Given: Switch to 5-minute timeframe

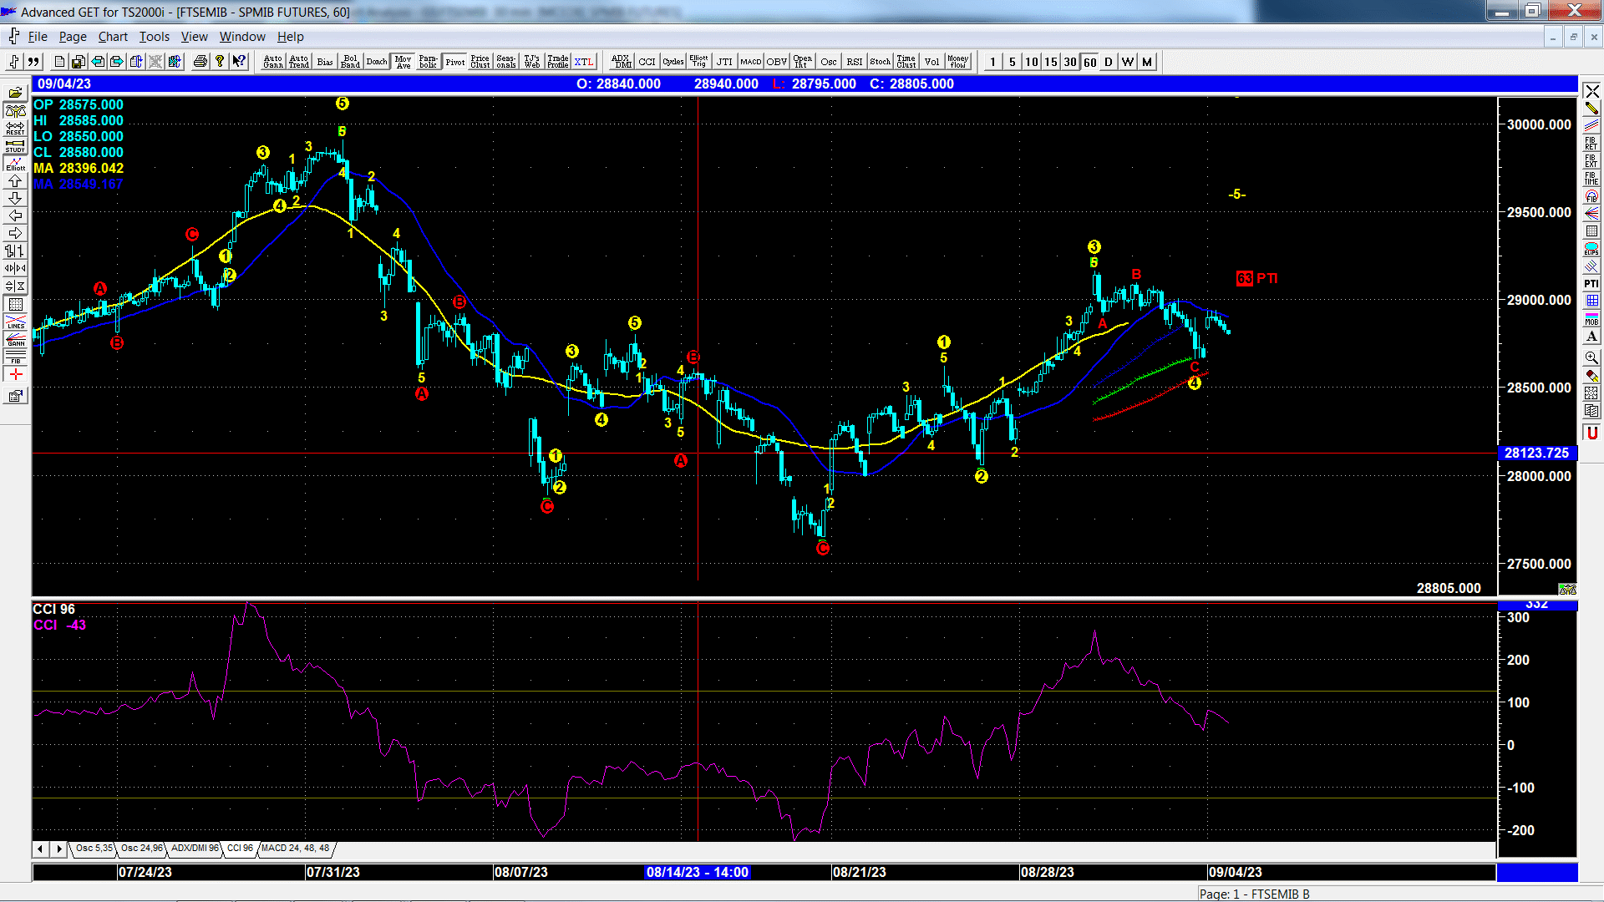Looking at the screenshot, I should point(1012,62).
